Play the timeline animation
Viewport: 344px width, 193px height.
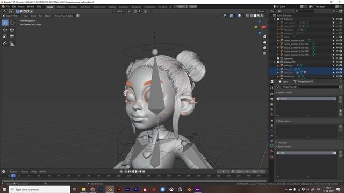click(136, 172)
